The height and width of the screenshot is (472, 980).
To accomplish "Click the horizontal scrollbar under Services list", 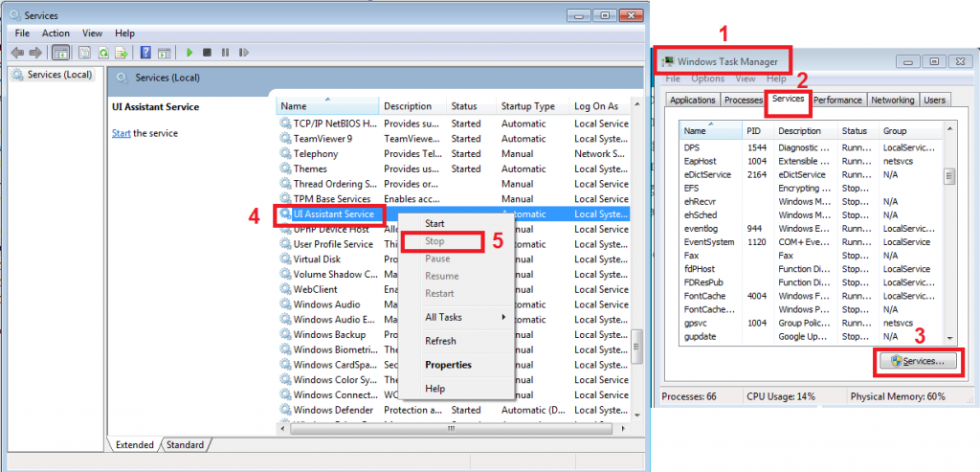I will click(451, 429).
